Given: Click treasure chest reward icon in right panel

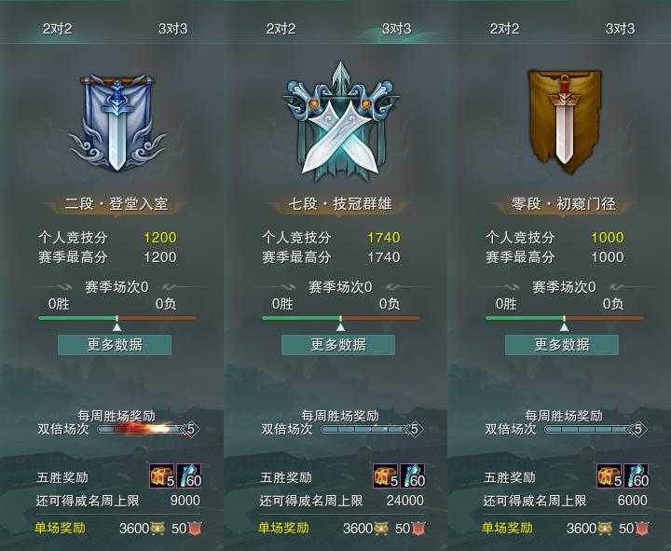Looking at the screenshot, I should (x=609, y=475).
